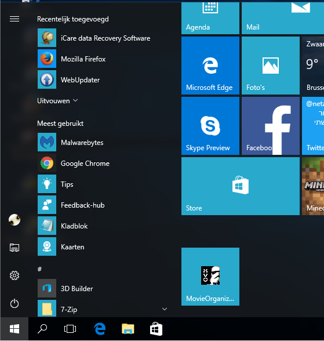Image resolution: width=324 pixels, height=341 pixels.
Task: Open Kladblok notepad app
Action: tap(74, 226)
